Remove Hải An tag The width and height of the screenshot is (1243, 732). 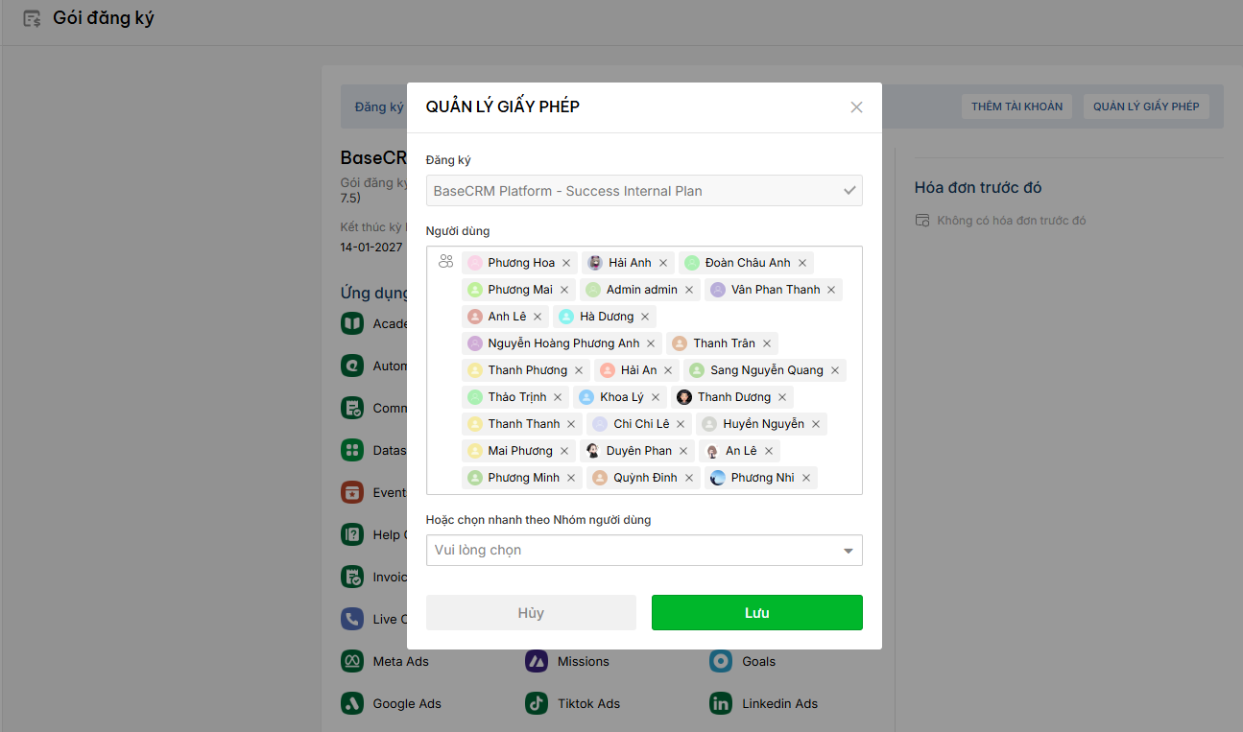(x=668, y=370)
